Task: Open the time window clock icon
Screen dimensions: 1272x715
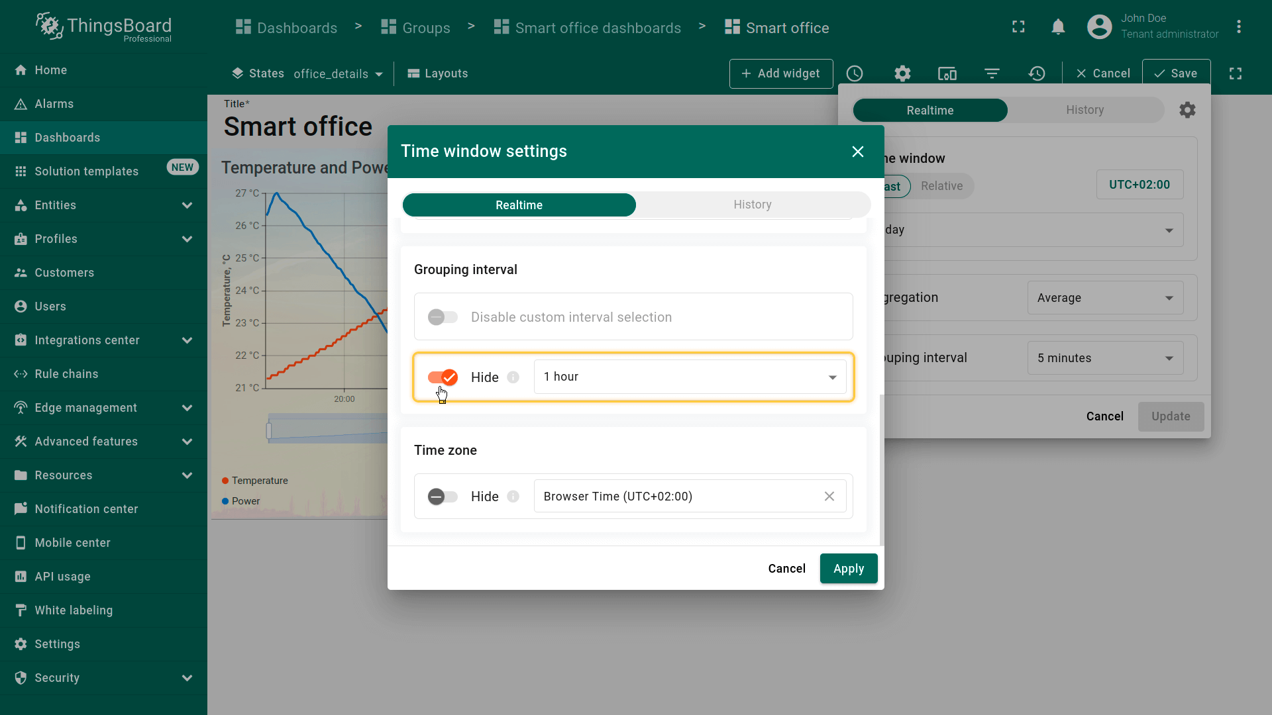Action: click(x=855, y=73)
